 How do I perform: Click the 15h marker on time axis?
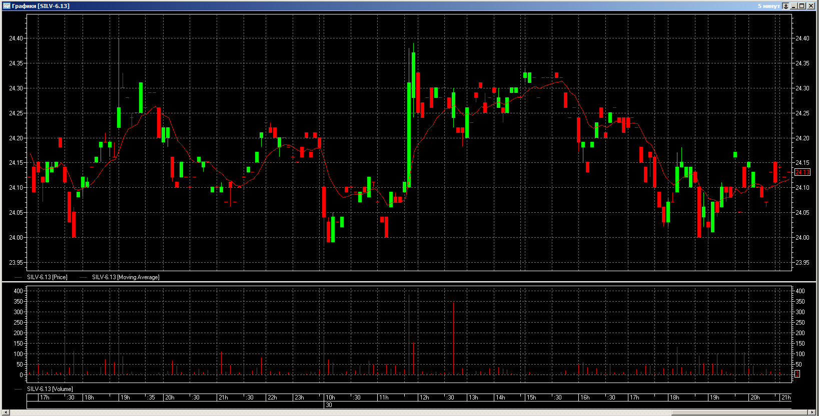tap(531, 398)
